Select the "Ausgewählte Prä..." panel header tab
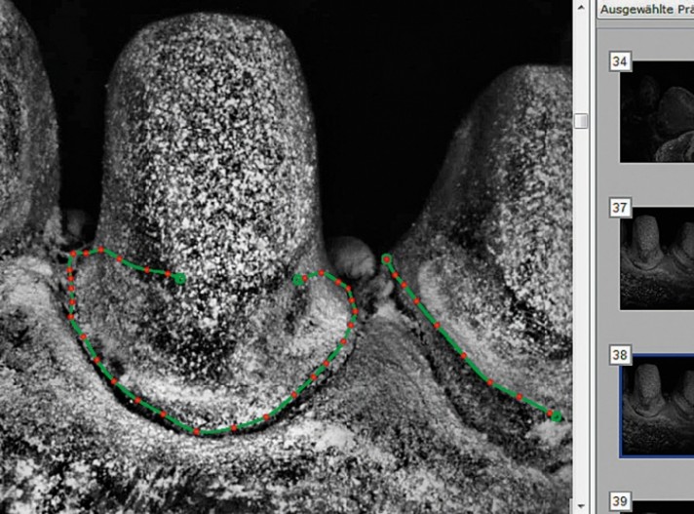Screen dimensions: 694x514 [x=645, y=9]
